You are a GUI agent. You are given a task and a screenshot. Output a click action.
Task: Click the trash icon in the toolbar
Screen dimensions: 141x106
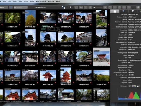click(138, 7)
